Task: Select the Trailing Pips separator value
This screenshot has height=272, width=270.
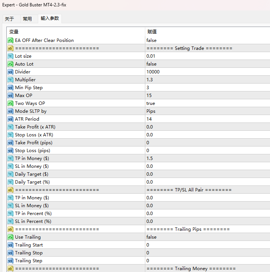Action: pyautogui.click(x=188, y=229)
